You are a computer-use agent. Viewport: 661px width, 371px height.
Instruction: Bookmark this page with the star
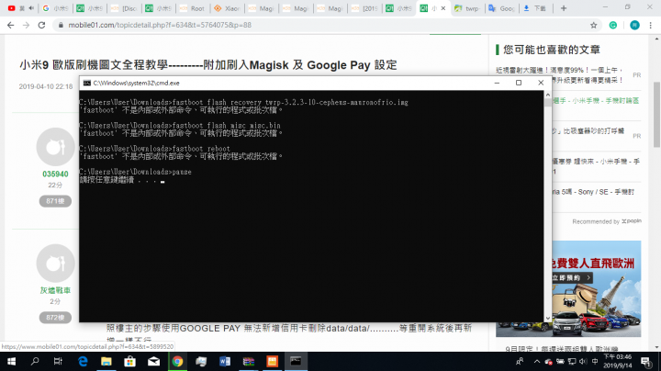[594, 26]
